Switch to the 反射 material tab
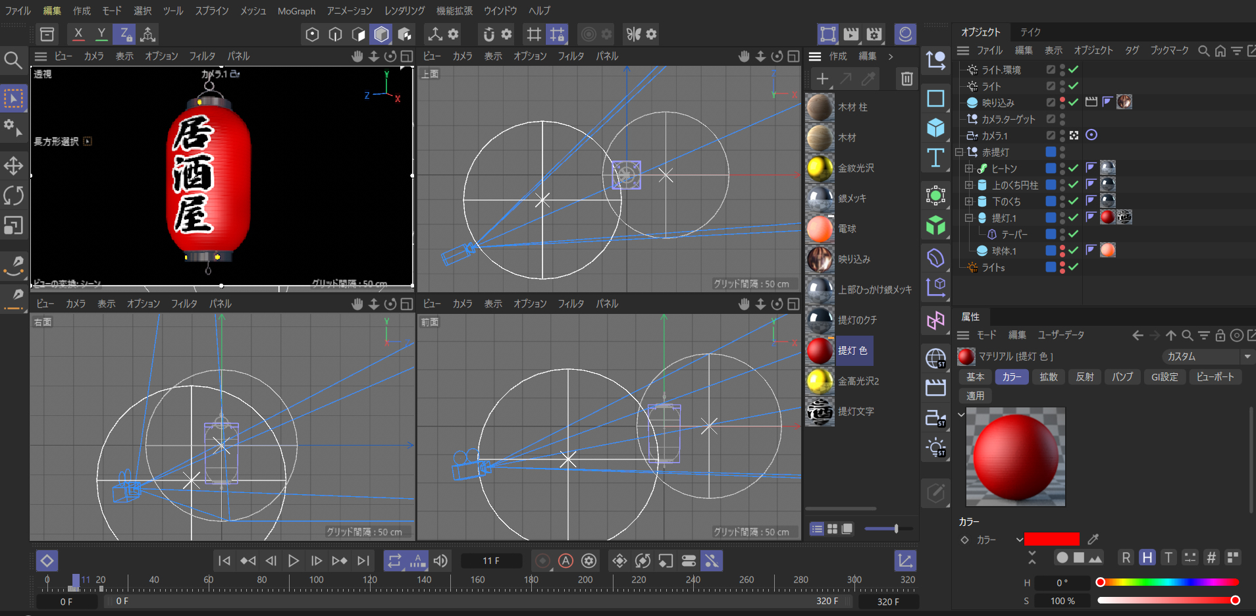Image resolution: width=1256 pixels, height=616 pixels. pyautogui.click(x=1084, y=377)
